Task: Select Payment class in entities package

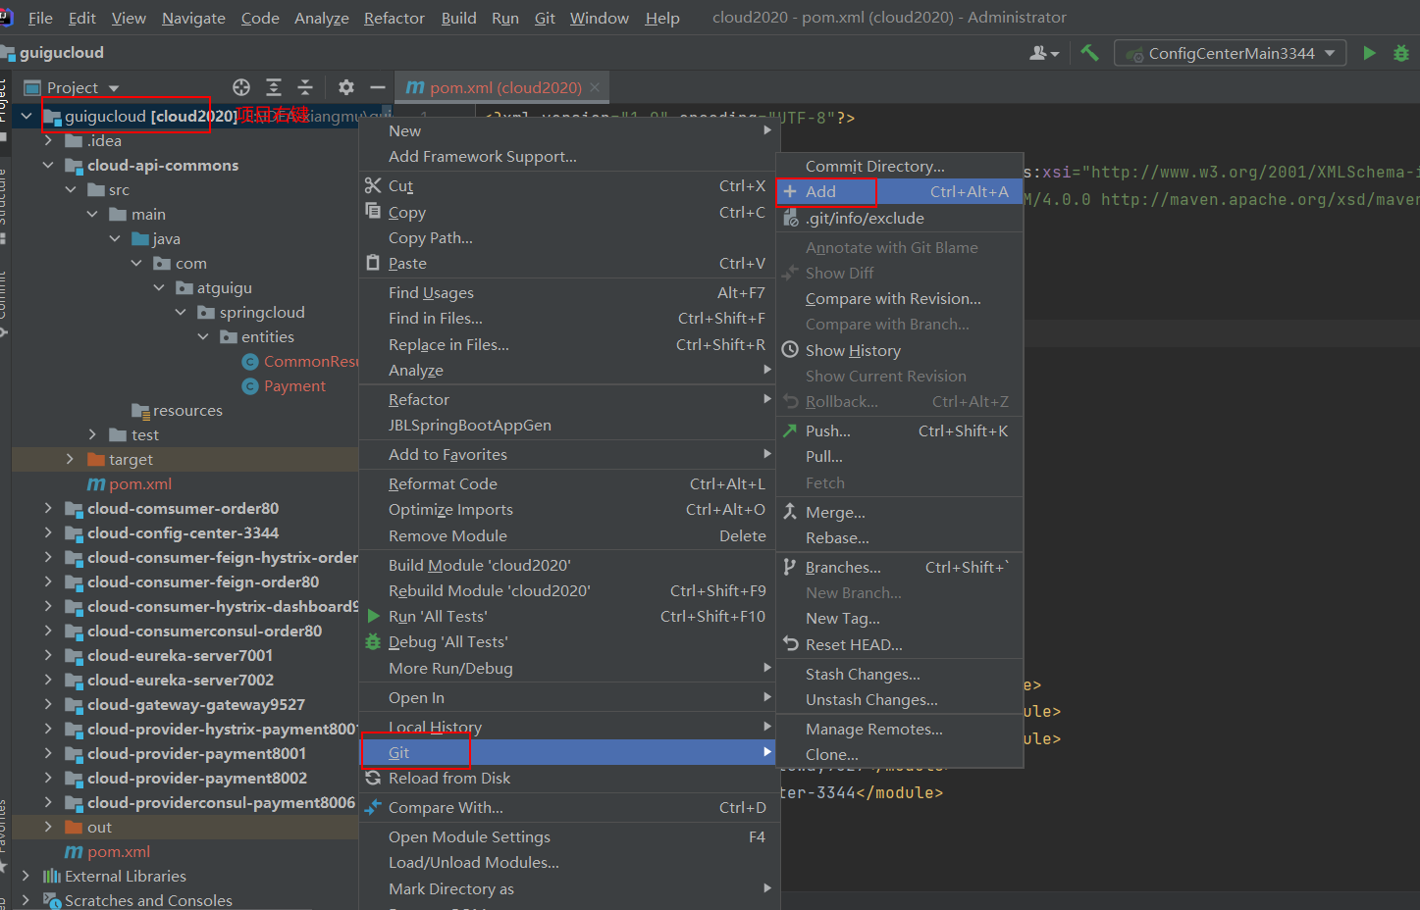Action: coord(294,385)
